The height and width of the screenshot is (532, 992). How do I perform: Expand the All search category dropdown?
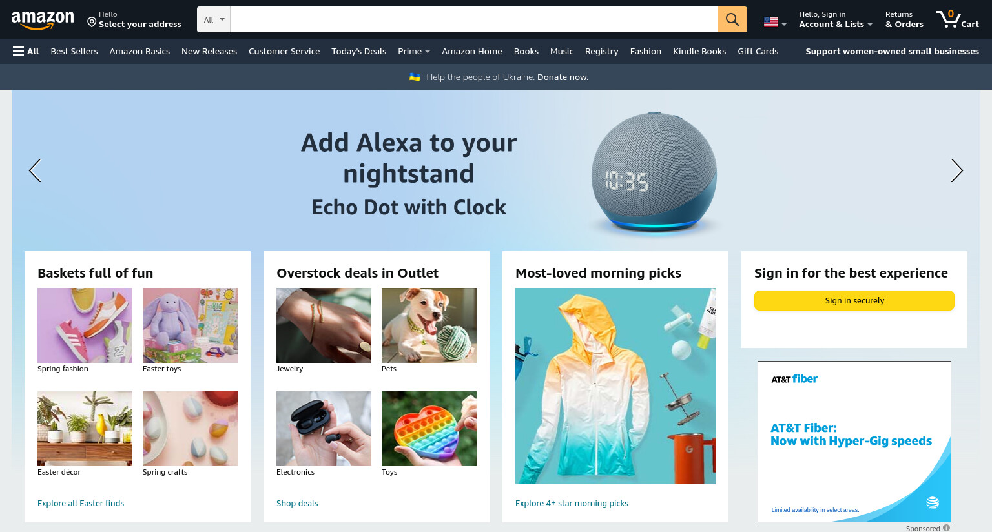tap(214, 19)
